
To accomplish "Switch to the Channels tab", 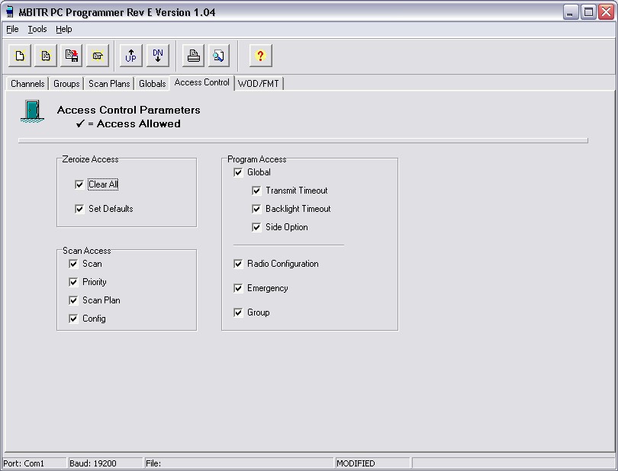I will [x=27, y=84].
